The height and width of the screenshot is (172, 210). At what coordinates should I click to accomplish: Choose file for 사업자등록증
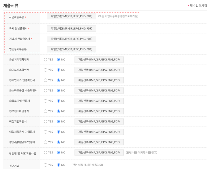point(71,16)
